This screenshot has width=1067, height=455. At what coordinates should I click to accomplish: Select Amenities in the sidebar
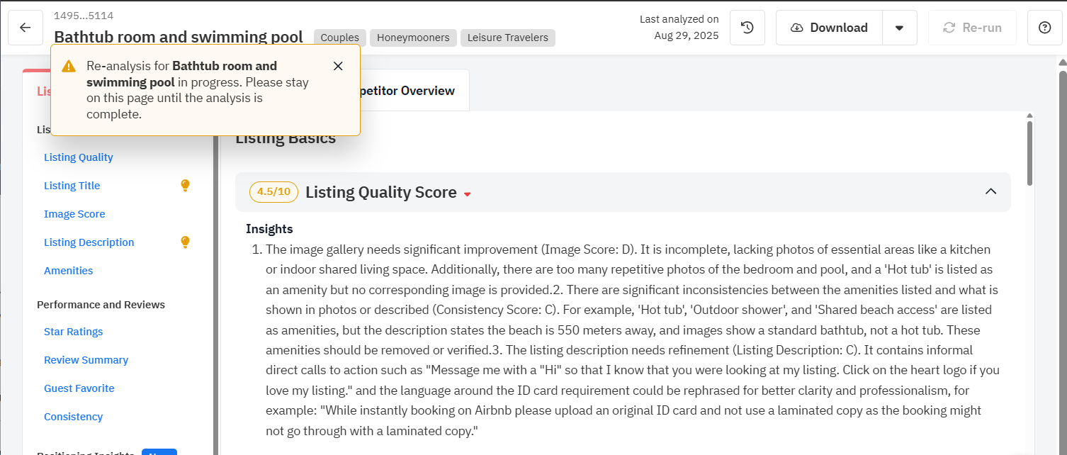click(x=69, y=271)
